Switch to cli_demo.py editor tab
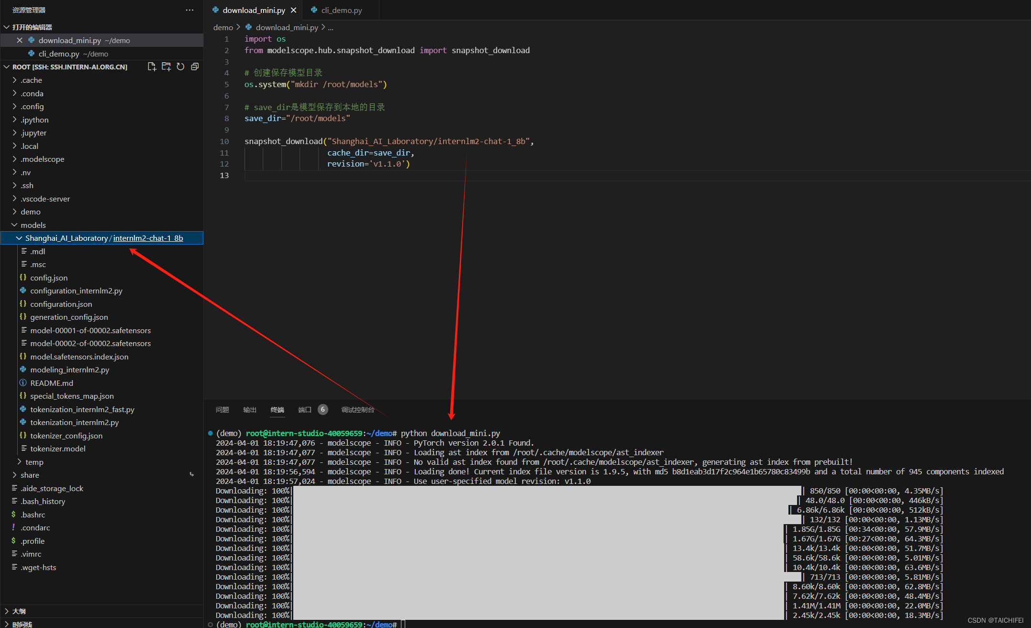 [x=341, y=10]
